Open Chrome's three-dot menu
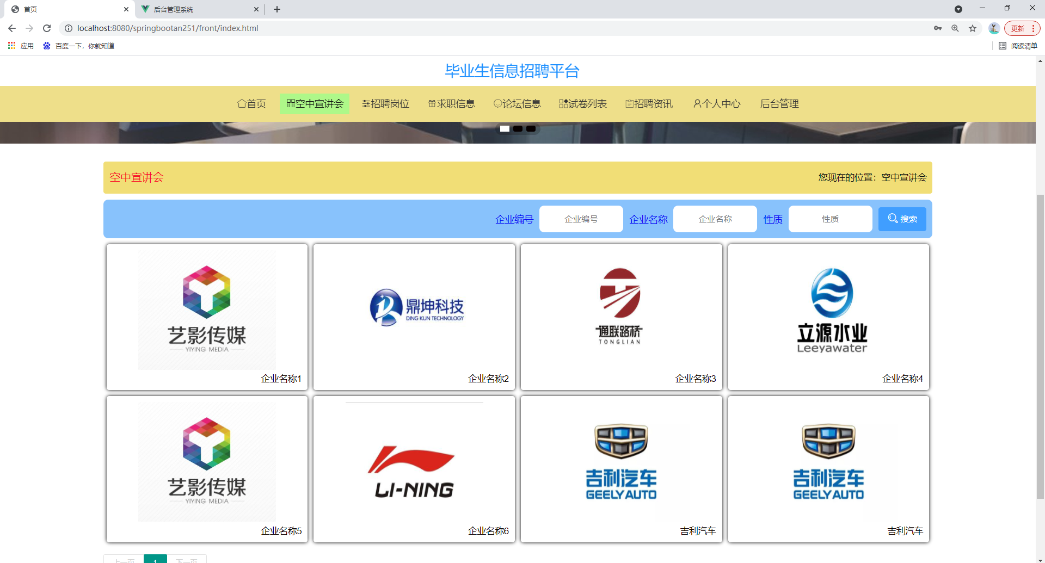Screen dimensions: 1045x563 click(x=1033, y=28)
